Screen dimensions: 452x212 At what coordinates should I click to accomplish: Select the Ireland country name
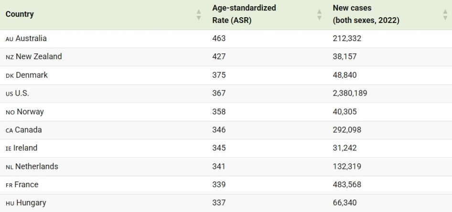click(x=25, y=148)
